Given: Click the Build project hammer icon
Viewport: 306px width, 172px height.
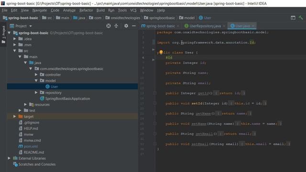Looking at the screenshot, I should (x=301, y=18).
